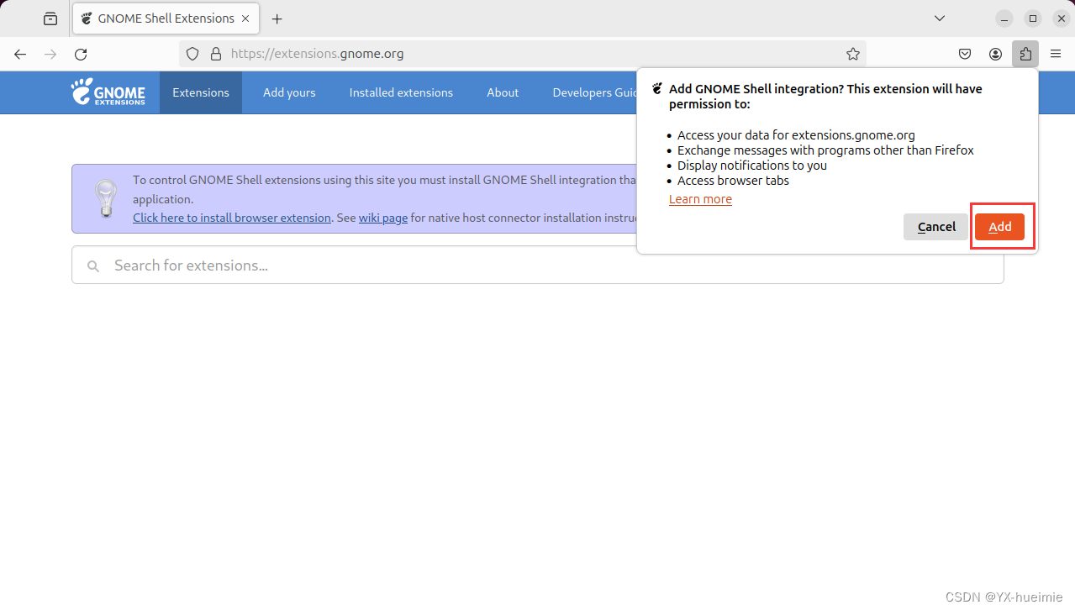Open the list all tabs chevron

pos(940,18)
